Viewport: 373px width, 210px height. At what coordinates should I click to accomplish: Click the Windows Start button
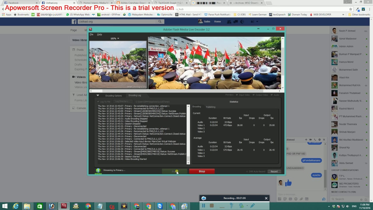tap(4, 206)
